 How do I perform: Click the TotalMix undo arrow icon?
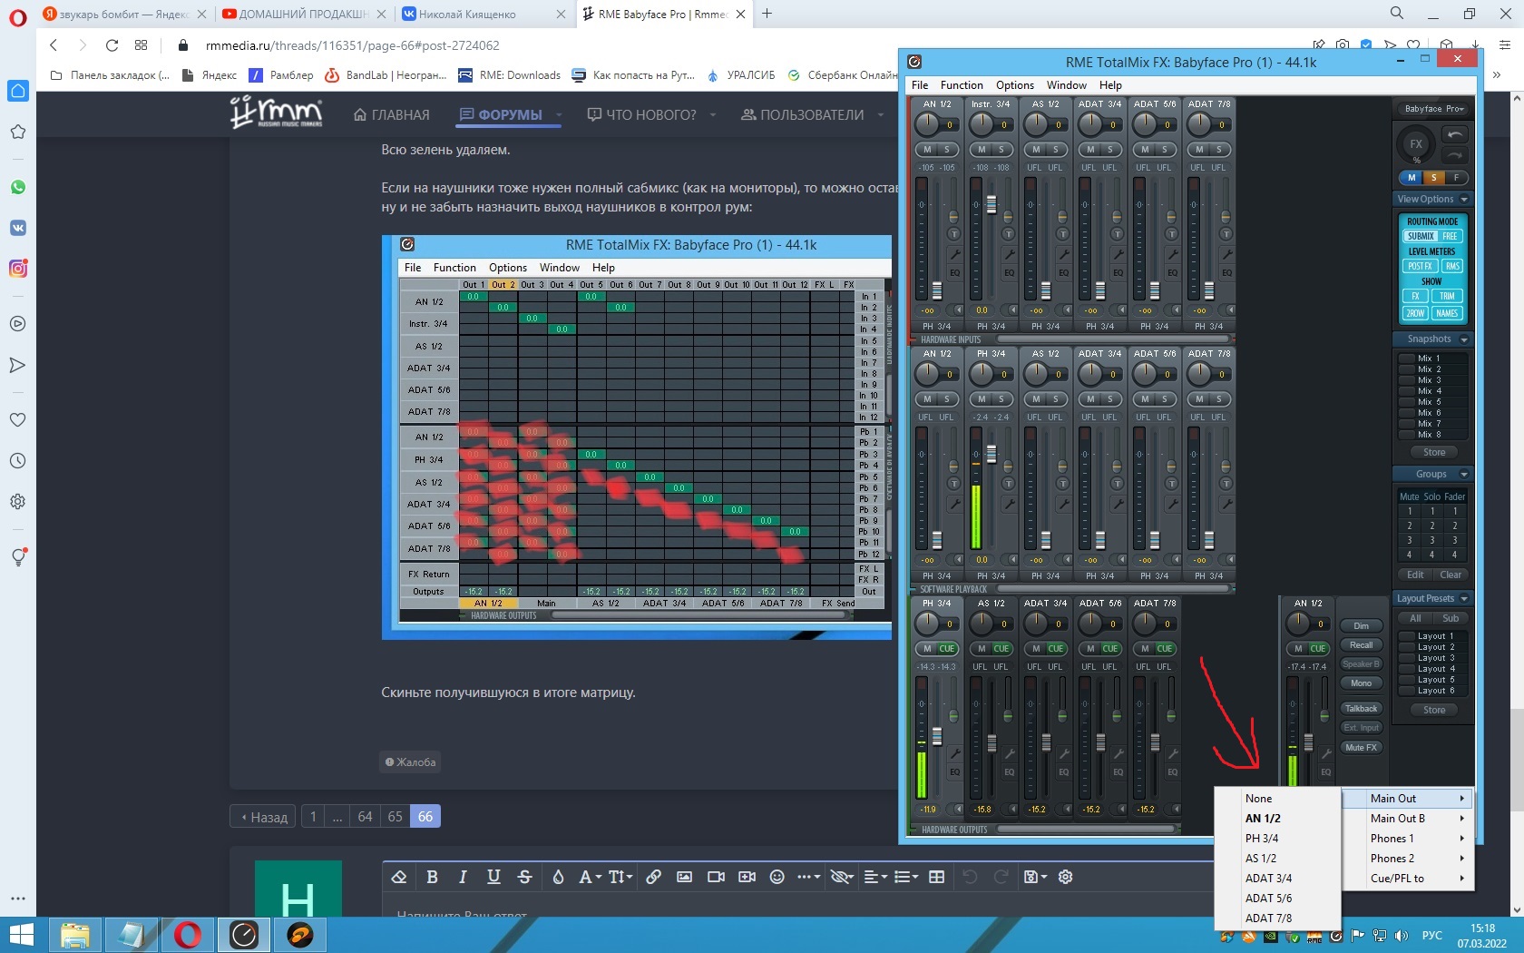coord(1455,134)
